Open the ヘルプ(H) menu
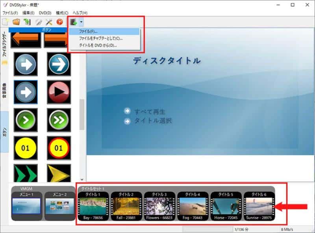Screen dimensions: 315x233 click(80, 13)
